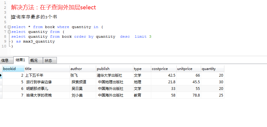Select costprice cell 21.8
267x127 pixels.
pos(164,82)
